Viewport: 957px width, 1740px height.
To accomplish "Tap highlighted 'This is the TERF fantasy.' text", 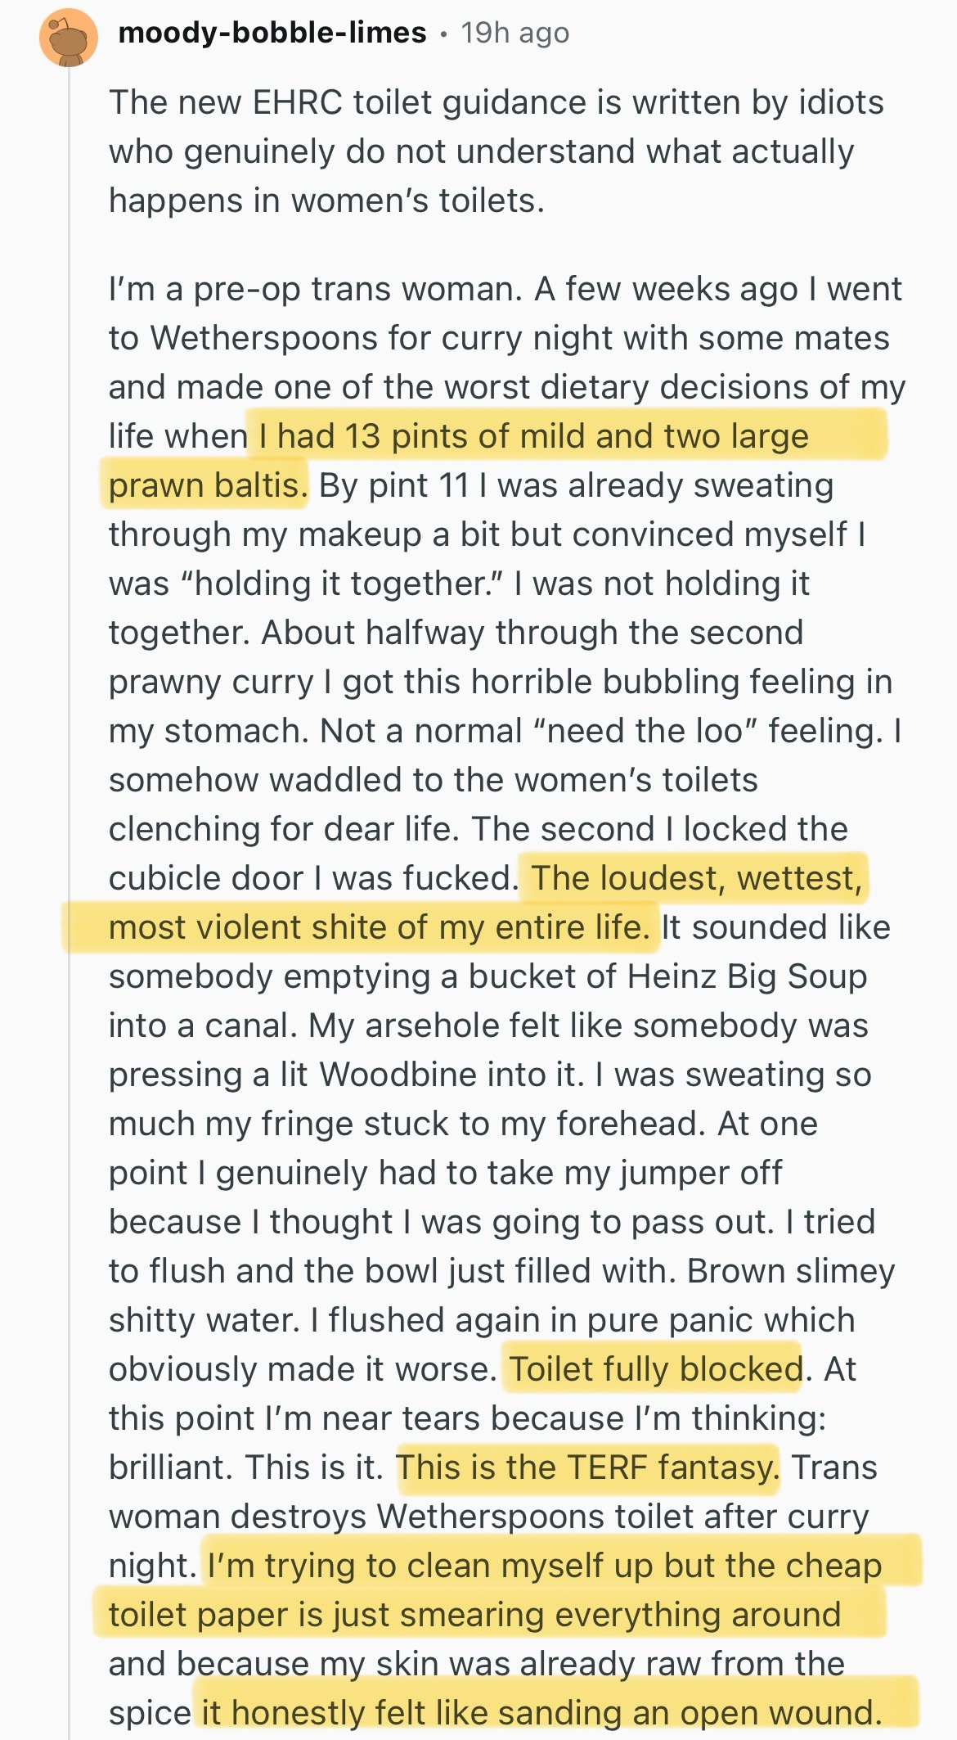I will pyautogui.click(x=587, y=1467).
